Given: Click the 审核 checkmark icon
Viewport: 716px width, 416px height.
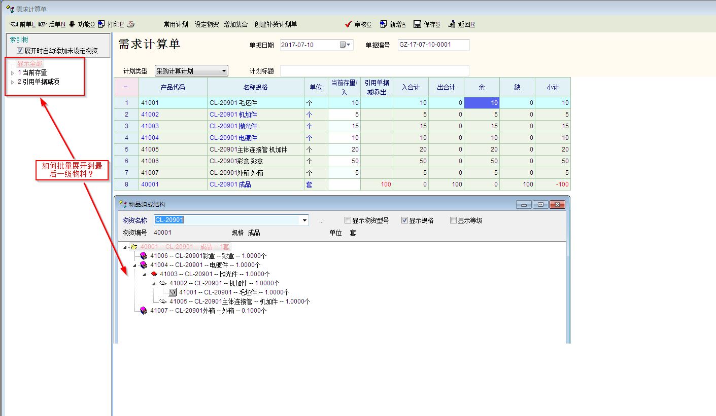Looking at the screenshot, I should coord(348,24).
